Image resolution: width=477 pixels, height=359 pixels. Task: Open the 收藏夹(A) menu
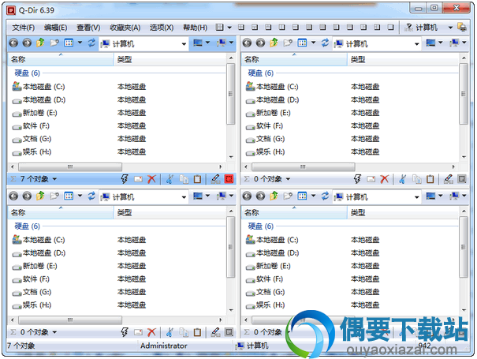point(125,28)
